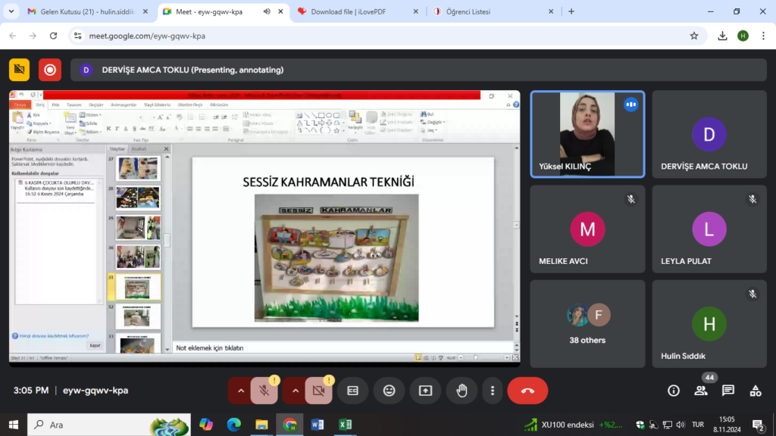Click the present screen button
Viewport: 776px width, 436px height.
click(x=425, y=391)
